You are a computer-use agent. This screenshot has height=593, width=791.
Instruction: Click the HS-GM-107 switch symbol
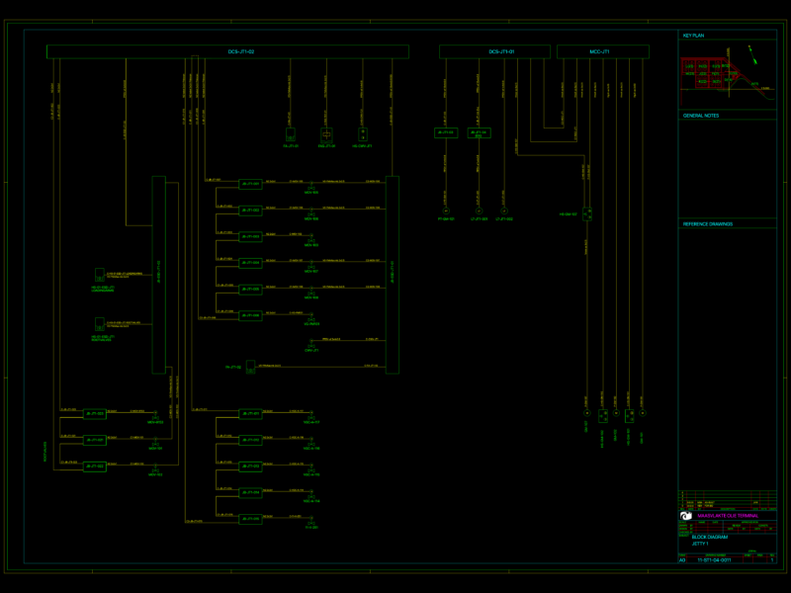[587, 213]
